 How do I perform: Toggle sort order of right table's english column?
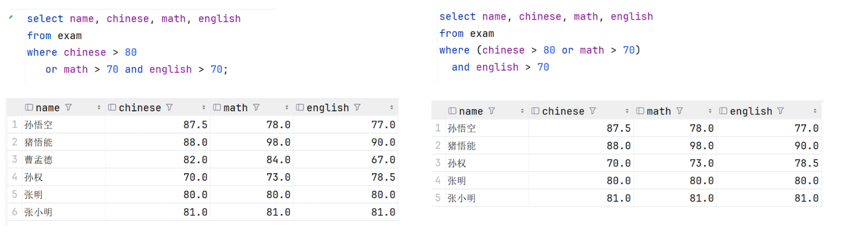[815, 111]
